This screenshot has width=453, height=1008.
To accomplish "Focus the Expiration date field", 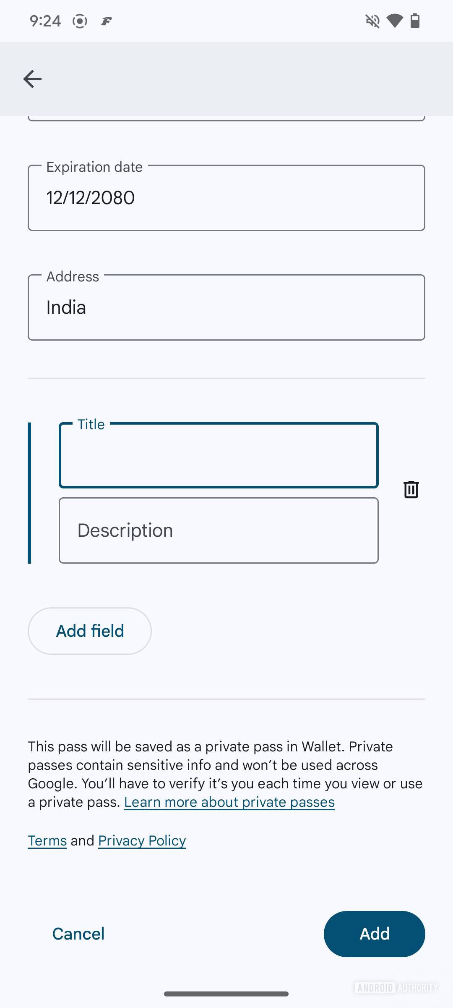I will pyautogui.click(x=226, y=198).
